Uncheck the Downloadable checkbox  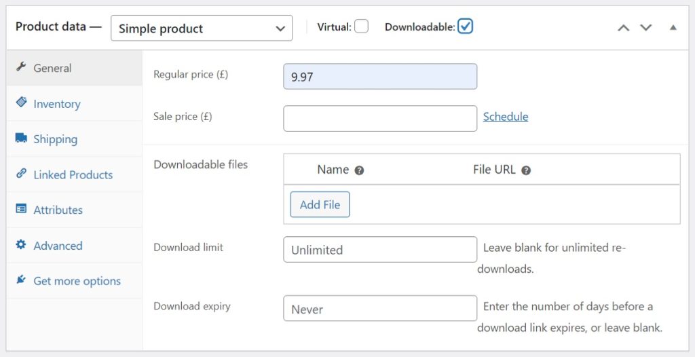(465, 26)
